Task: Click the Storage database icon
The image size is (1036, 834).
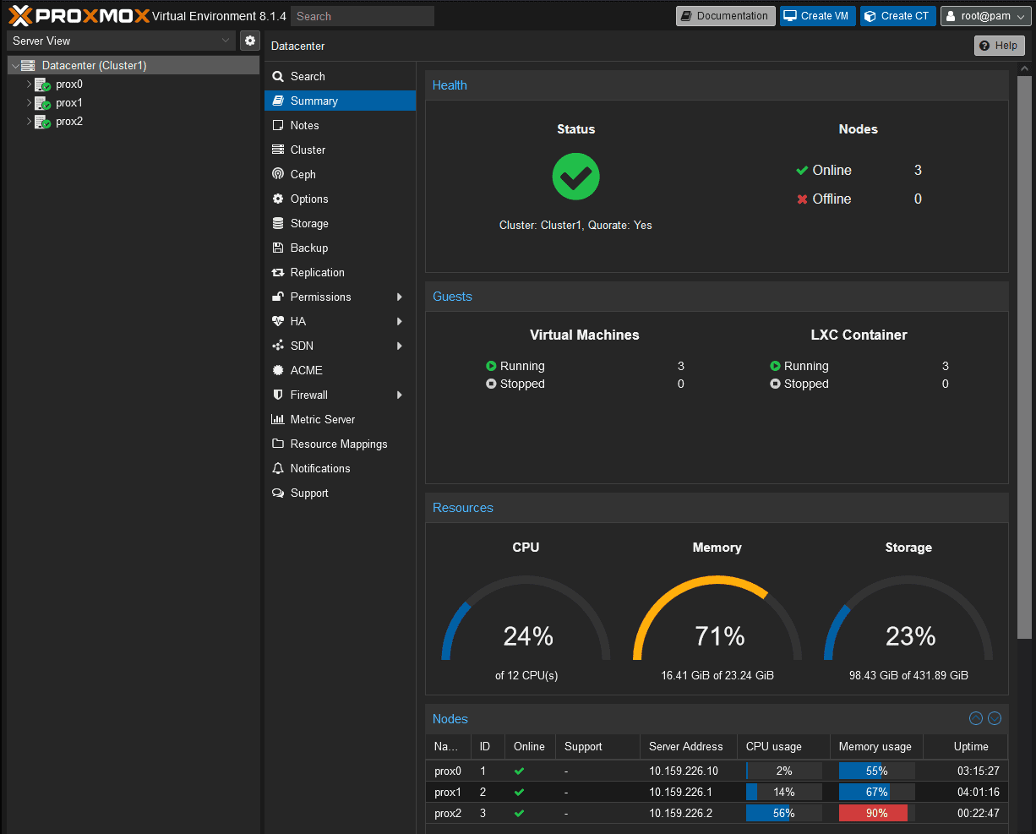Action: 278,223
